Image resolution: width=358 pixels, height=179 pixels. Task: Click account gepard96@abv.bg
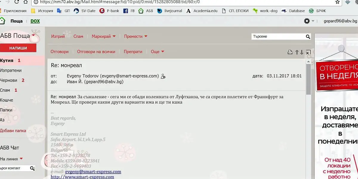(x=340, y=21)
